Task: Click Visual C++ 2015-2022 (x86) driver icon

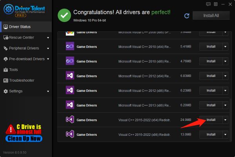Action: [x=70, y=134]
